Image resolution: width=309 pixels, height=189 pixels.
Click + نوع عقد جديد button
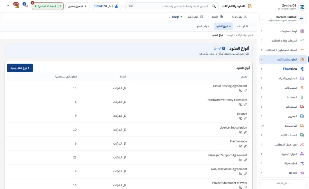[20, 68]
